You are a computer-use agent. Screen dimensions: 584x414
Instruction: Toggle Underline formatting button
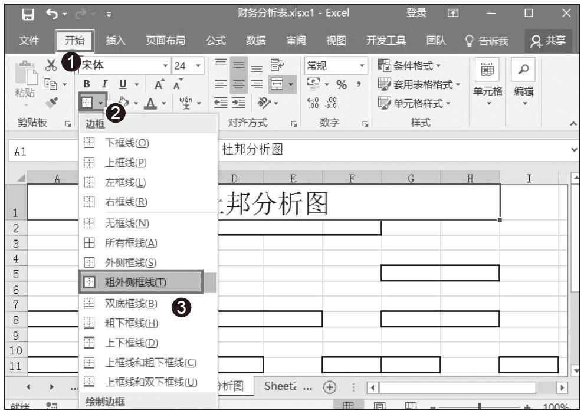(122, 85)
